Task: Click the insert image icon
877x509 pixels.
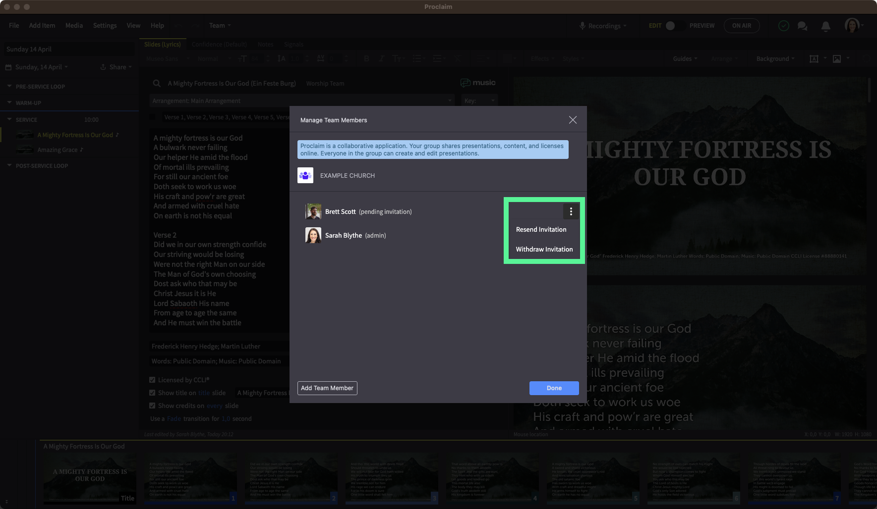Action: (837, 58)
